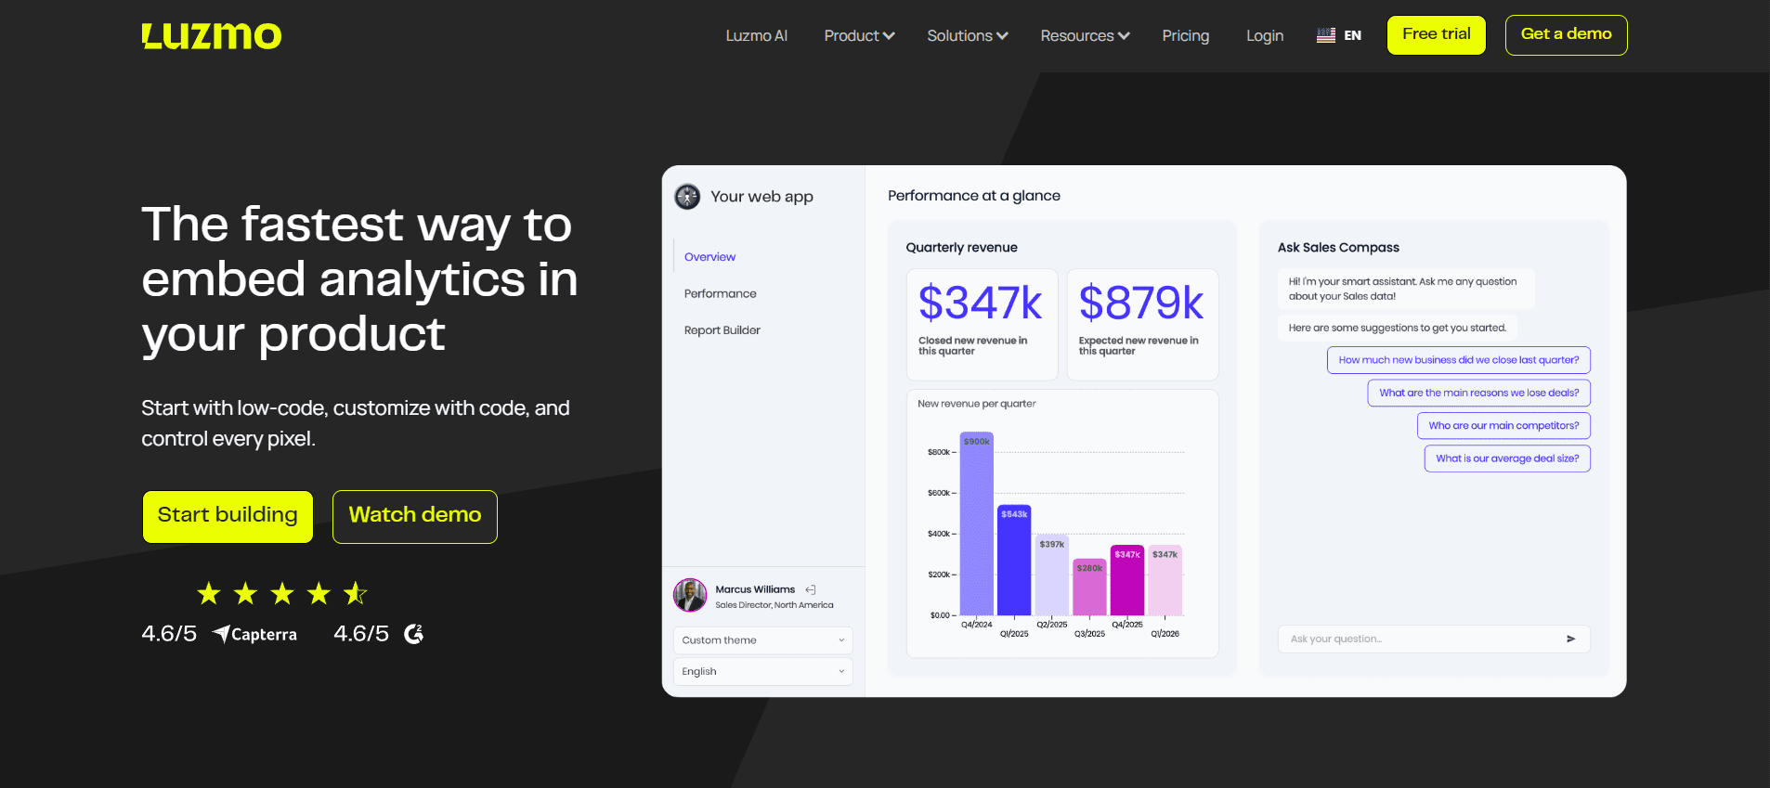
Task: Click the half-filled fifth rating star
Action: click(x=355, y=593)
